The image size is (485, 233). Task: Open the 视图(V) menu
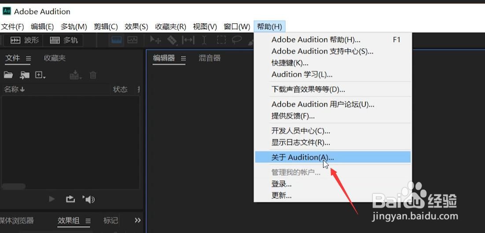pyautogui.click(x=205, y=26)
